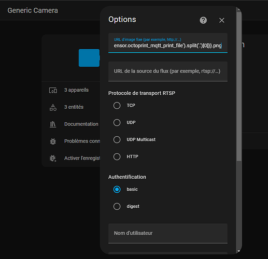Screen dimensions: 268x259
Task: Click the bug-play icon beside Activer l'enregistrement
Action: tap(53, 158)
